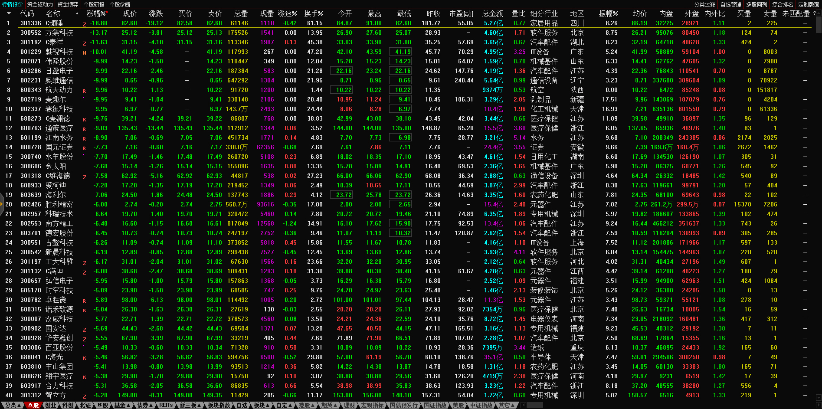
Task: Click the K marker beside C麦澜德
Action: (85, 120)
